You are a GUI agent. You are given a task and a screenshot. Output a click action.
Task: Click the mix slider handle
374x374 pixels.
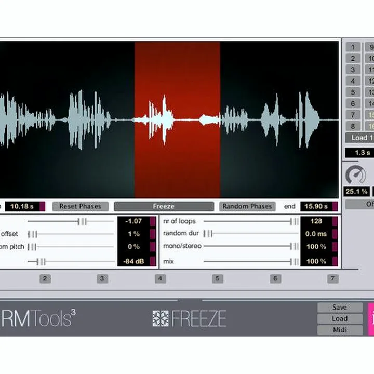pyautogui.click(x=295, y=262)
